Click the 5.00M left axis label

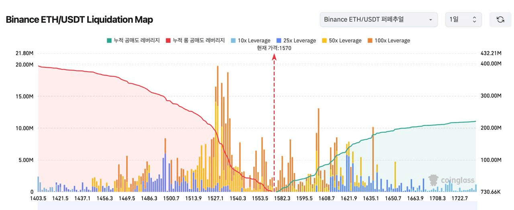[26, 160]
